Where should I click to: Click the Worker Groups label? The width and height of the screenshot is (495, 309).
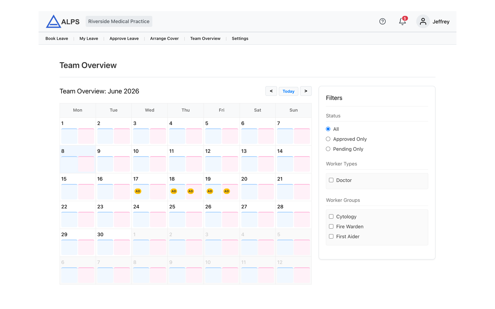click(x=343, y=200)
